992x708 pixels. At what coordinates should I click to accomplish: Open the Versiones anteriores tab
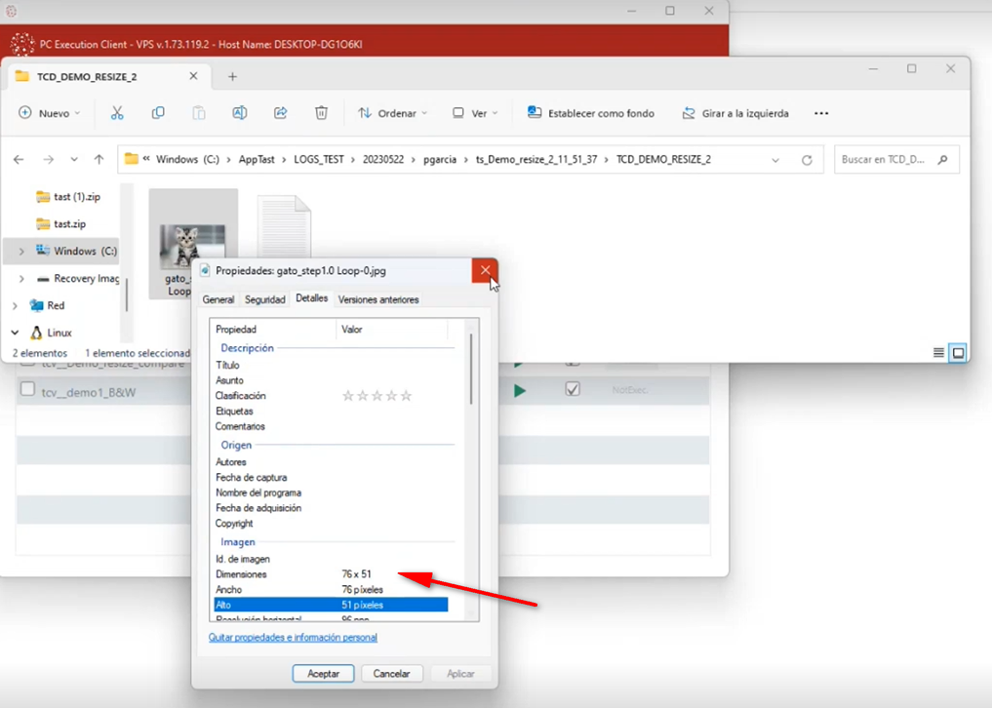coord(377,300)
